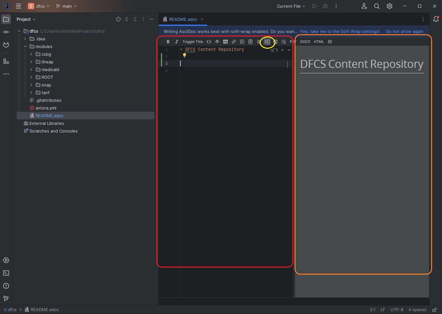Open Code With Me collaboration icon

point(364,6)
